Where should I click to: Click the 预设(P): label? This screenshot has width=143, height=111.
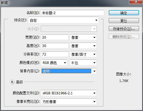(x=20, y=20)
